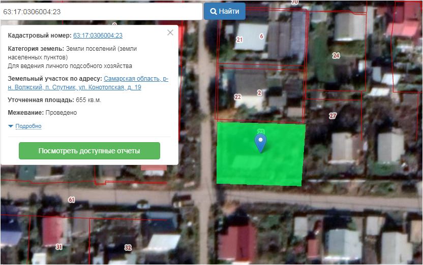
Task: Click Посмотреть доступные отчеты button
Action: [x=89, y=151]
